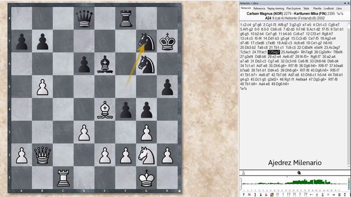Click the ∓ black is better symbol
Image resolution: width=351 pixels, height=197 pixels.
(x=322, y=195)
